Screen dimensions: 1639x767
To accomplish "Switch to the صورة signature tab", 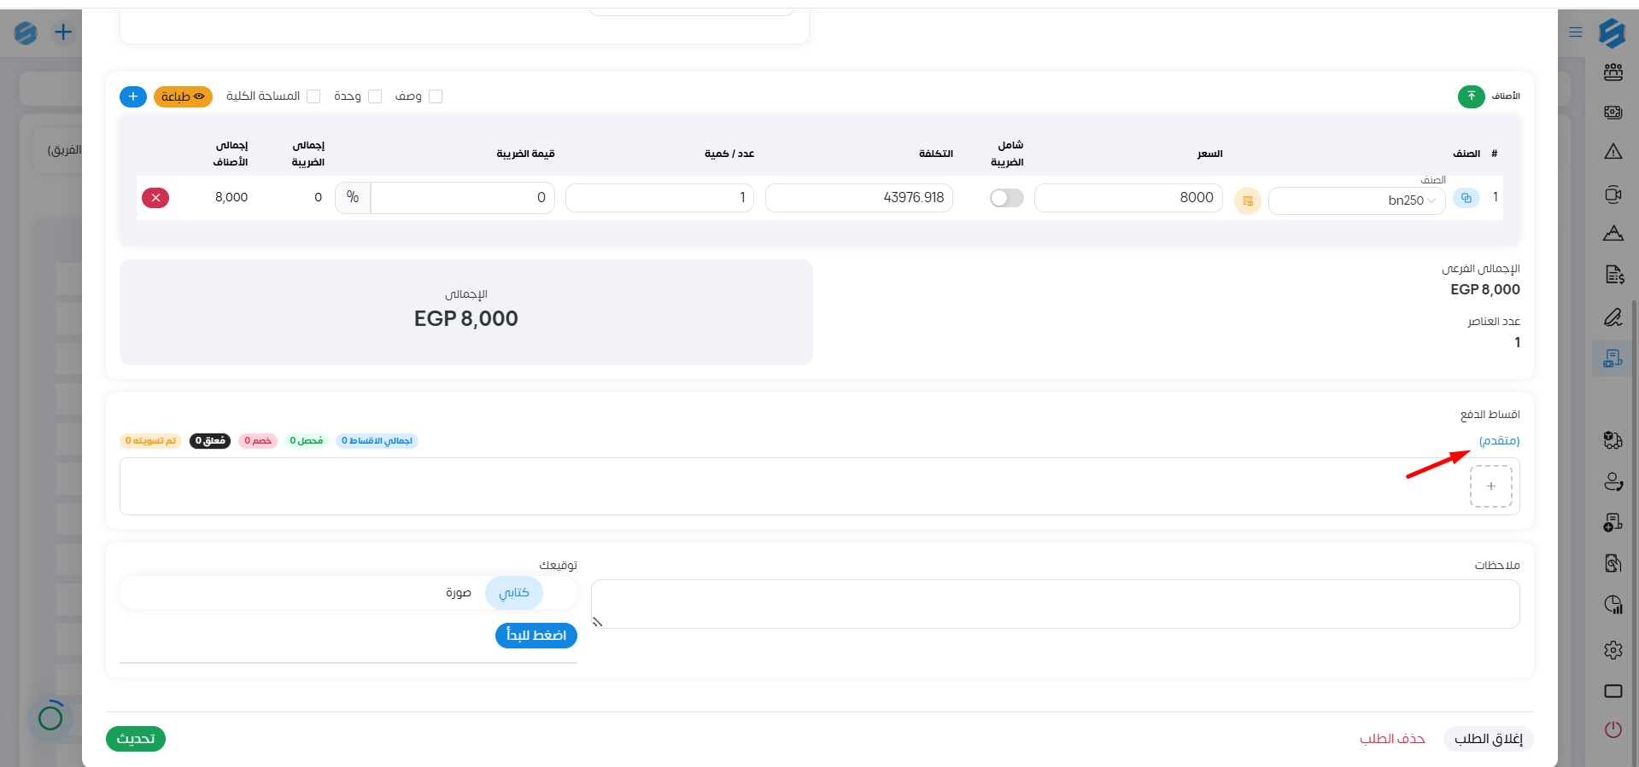I will 459,593.
